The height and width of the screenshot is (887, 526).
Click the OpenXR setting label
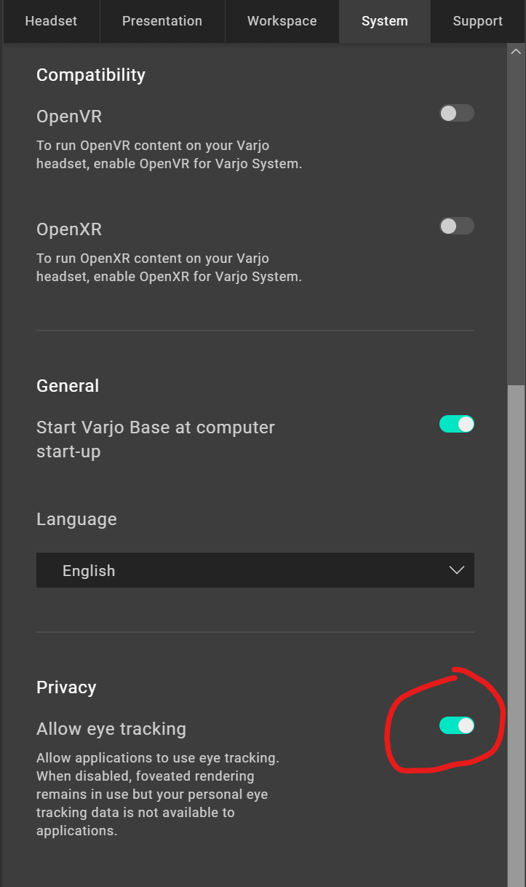pos(69,229)
